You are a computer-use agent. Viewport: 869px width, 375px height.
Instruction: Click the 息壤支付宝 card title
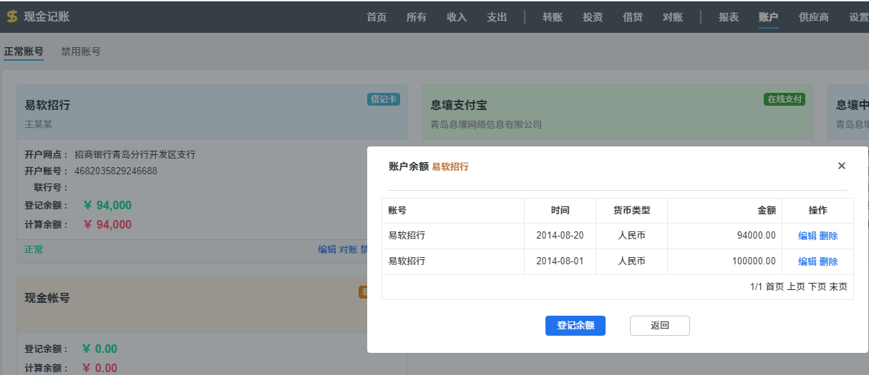point(459,105)
